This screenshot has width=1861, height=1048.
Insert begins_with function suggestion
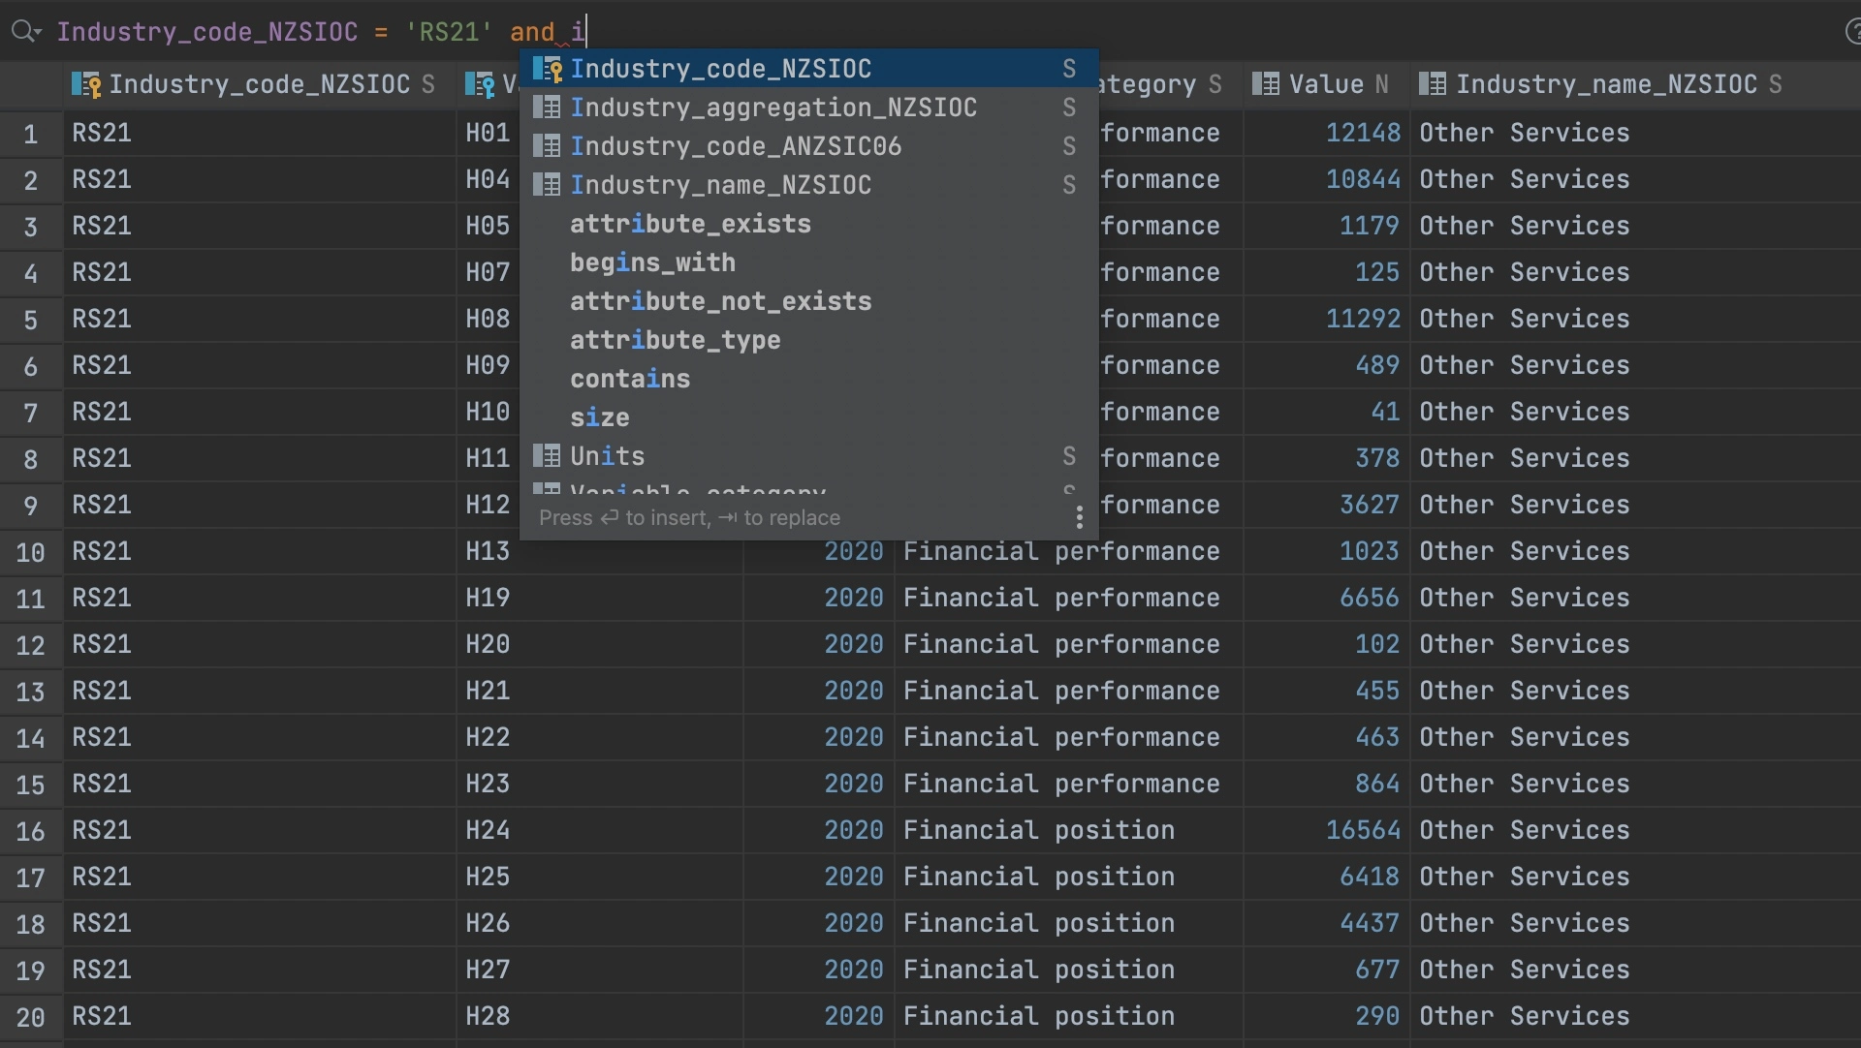[x=809, y=262]
